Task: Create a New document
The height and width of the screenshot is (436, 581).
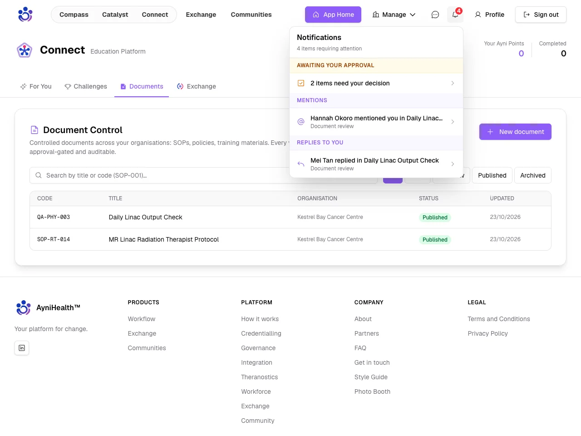Action: [515, 132]
